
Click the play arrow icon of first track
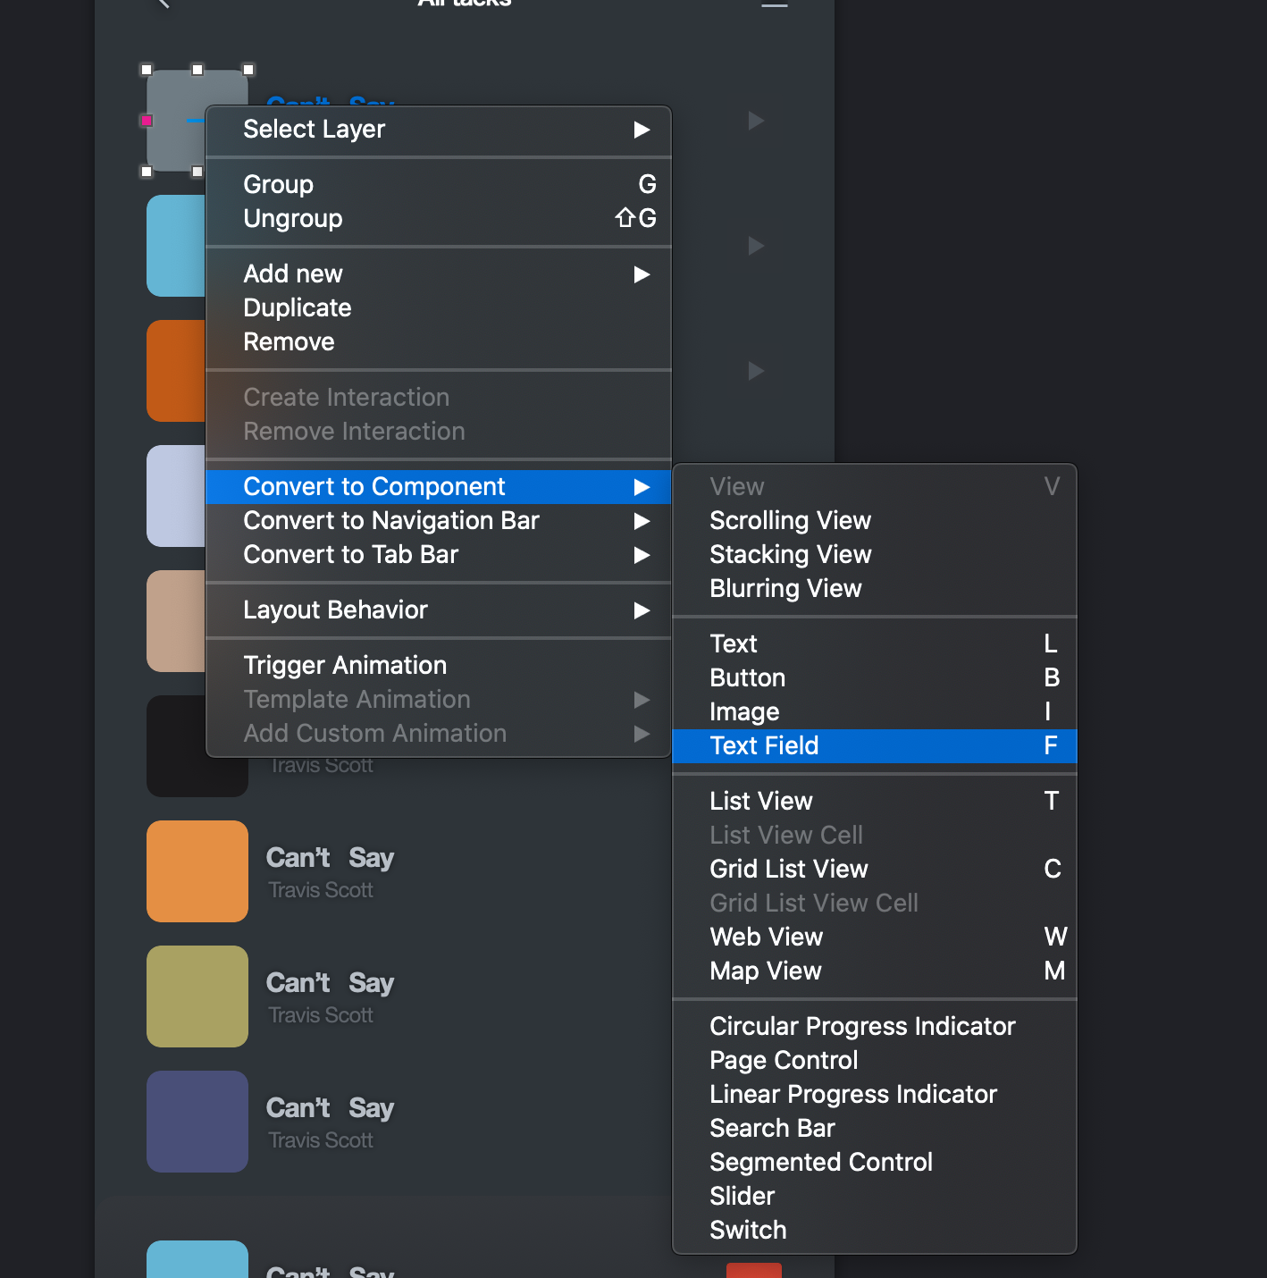(756, 121)
